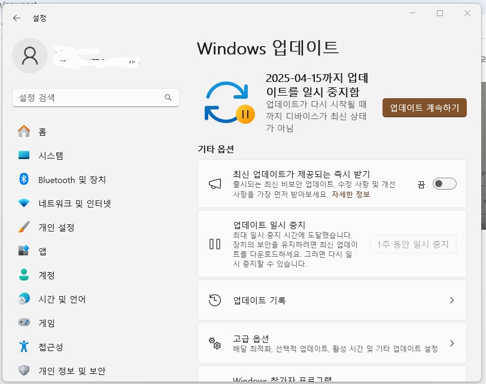Click the 업데이트 일시 중지 heading text
The height and width of the screenshot is (384, 486).
coord(269,225)
